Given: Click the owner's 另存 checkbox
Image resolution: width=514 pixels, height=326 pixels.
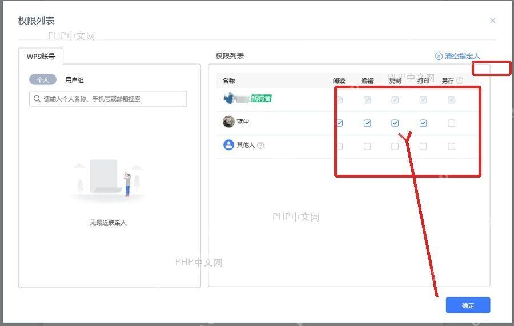Looking at the screenshot, I should tap(451, 99).
